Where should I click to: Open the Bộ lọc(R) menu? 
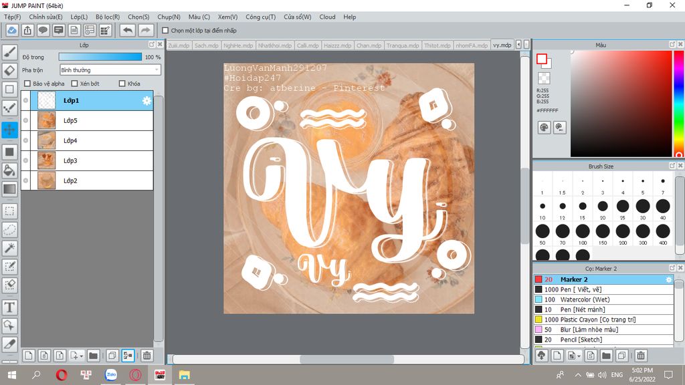tap(108, 17)
